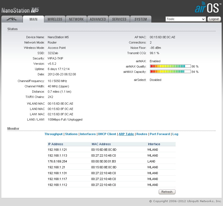Open the Port Forward link
223x206 pixels.
(160, 134)
